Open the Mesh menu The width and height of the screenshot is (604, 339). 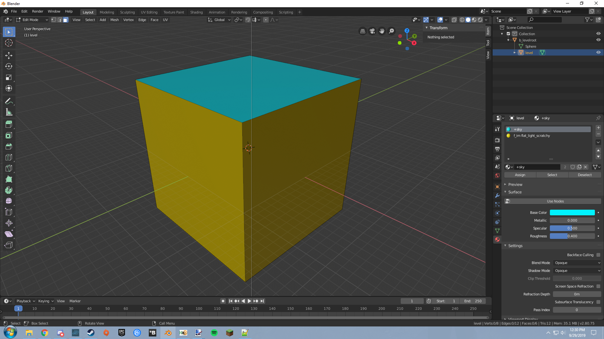(x=114, y=19)
